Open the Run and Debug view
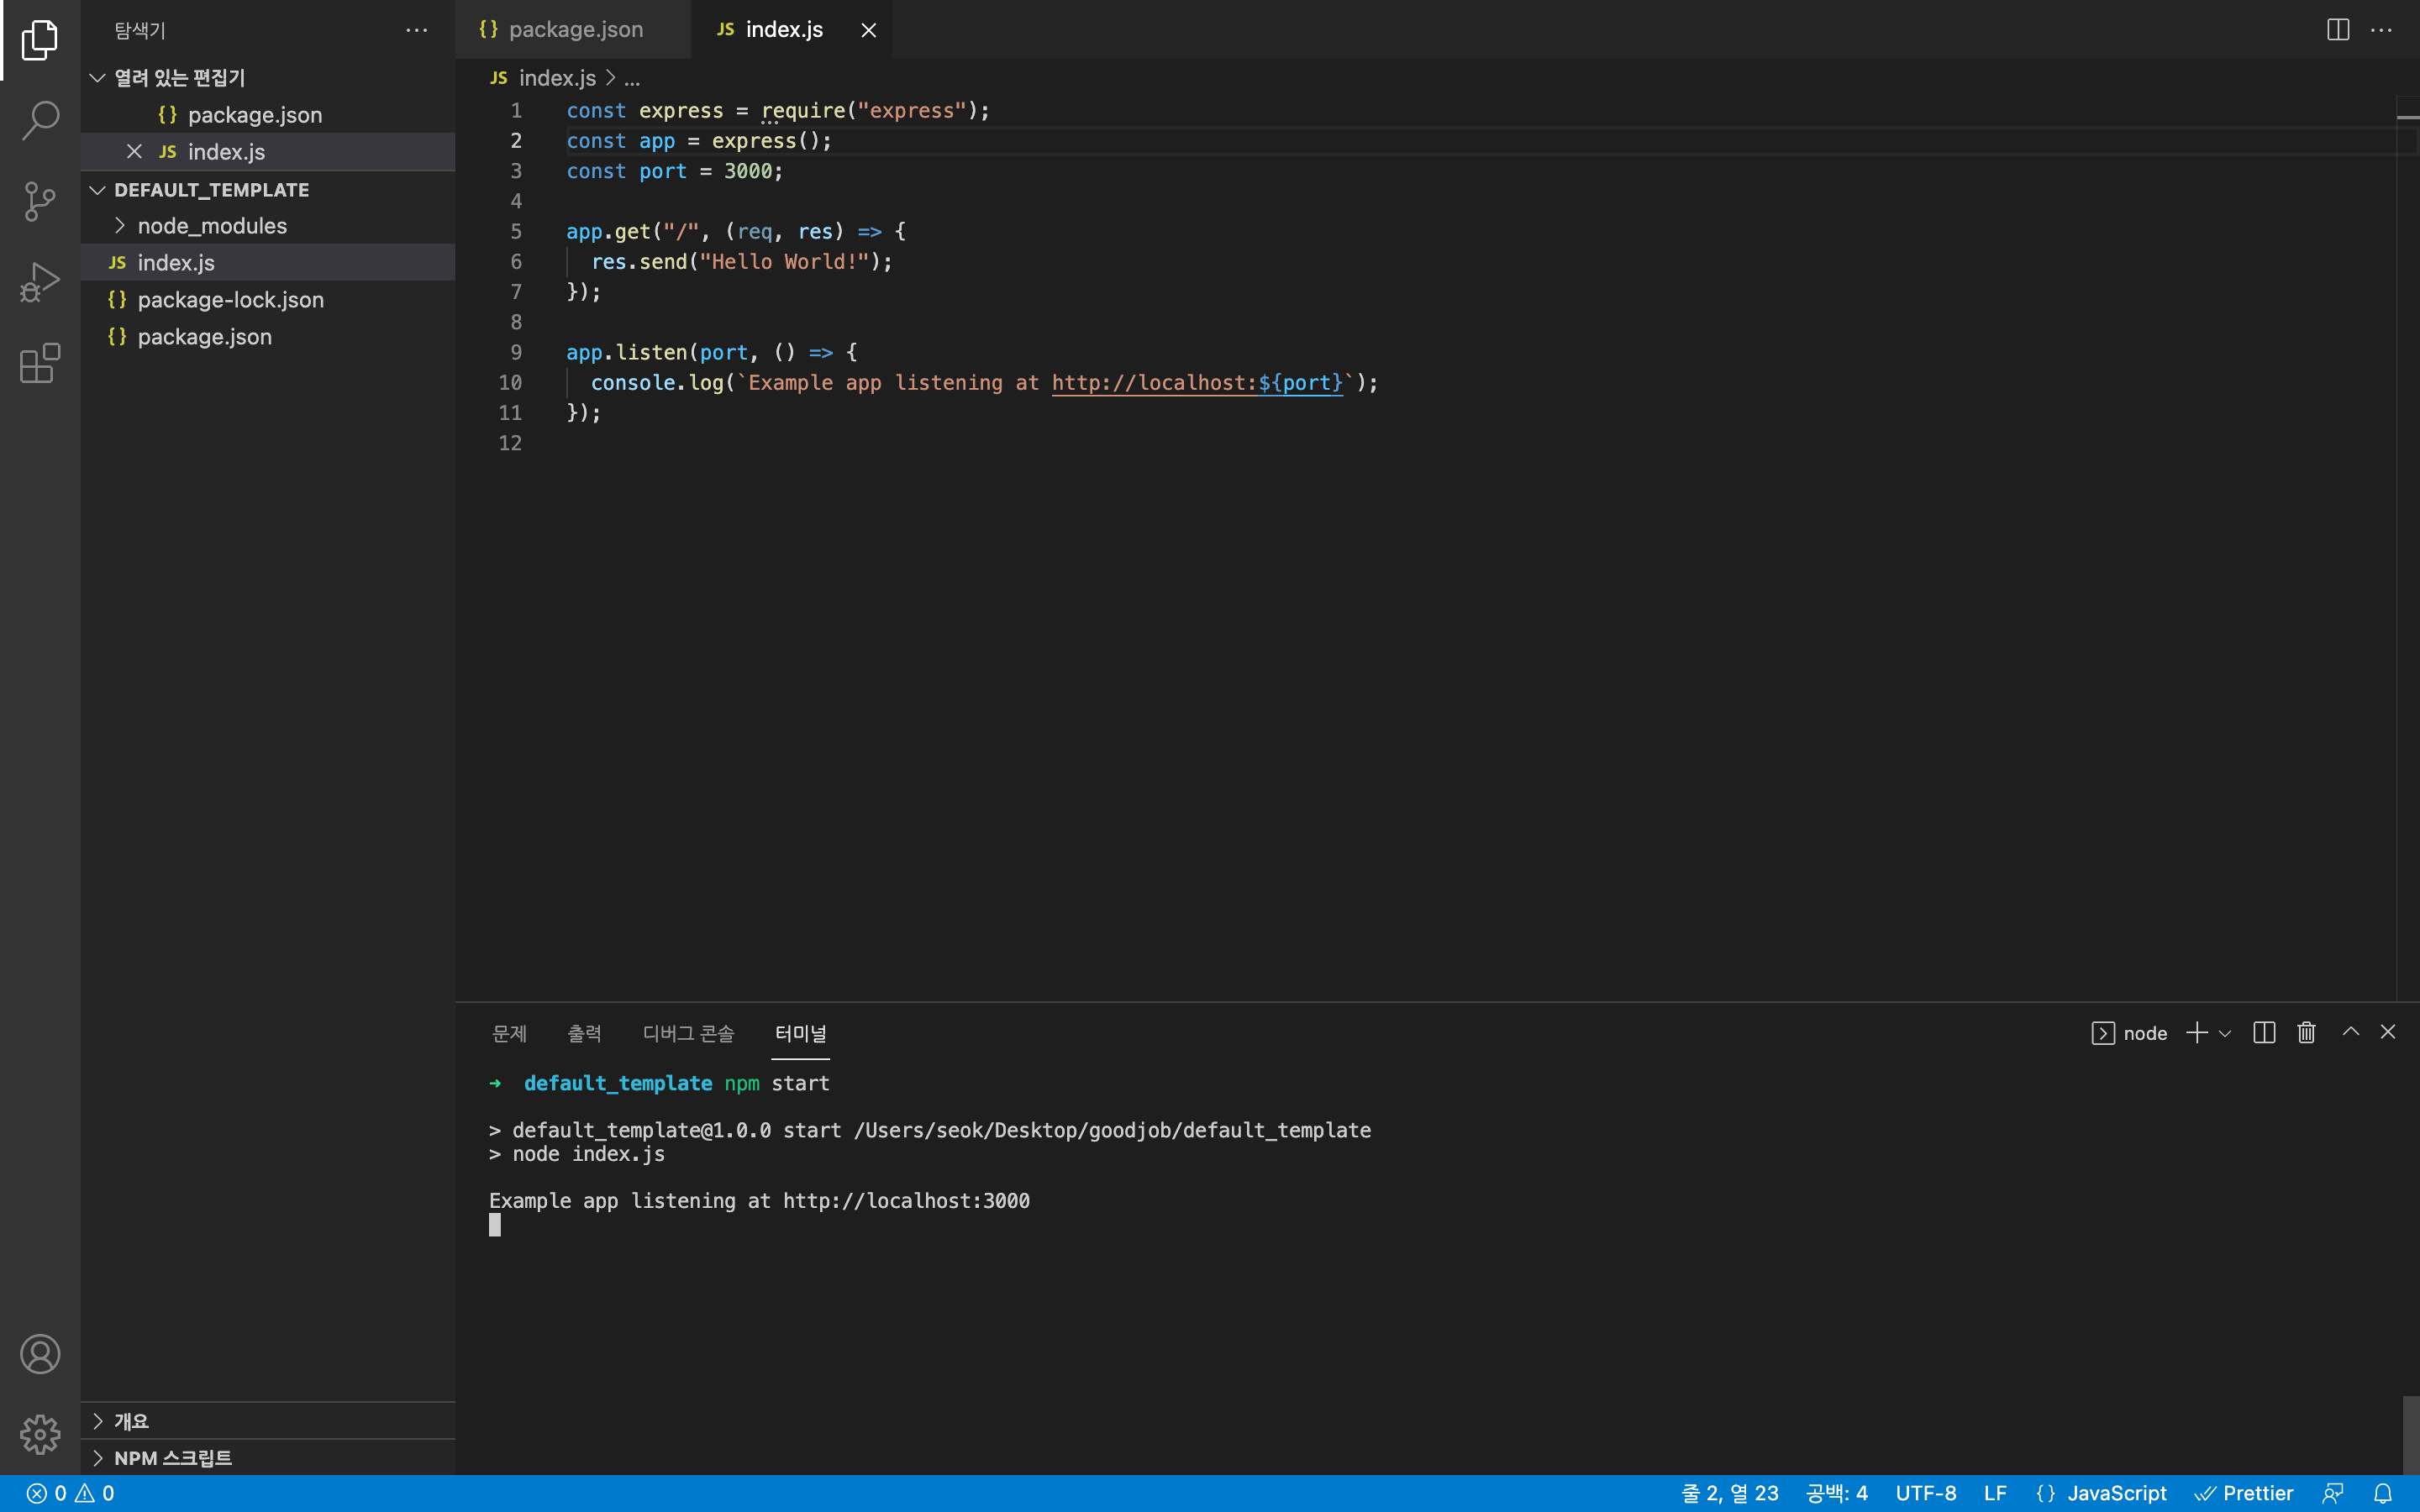Screen dimensions: 2420x1512 tap(40, 282)
